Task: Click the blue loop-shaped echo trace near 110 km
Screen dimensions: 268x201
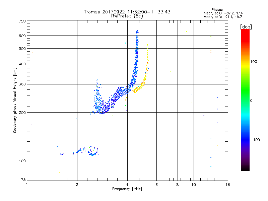Action: pos(93,151)
